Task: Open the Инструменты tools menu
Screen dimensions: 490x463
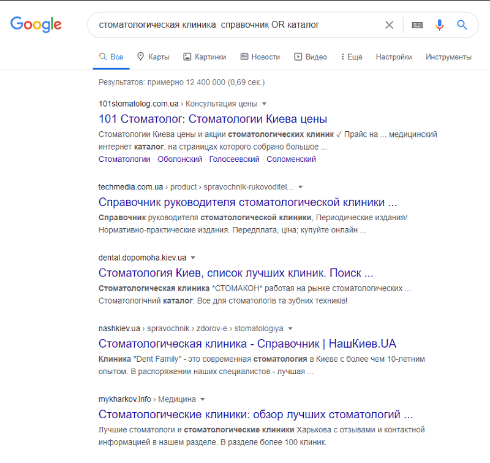Action: (x=448, y=57)
